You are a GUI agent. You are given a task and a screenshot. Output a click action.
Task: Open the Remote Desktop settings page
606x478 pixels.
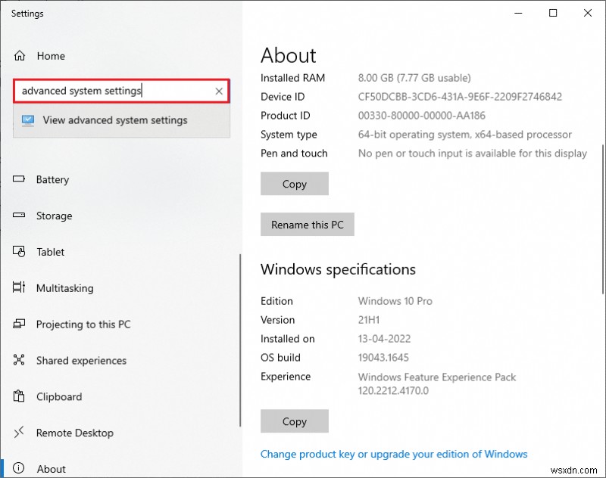click(74, 433)
